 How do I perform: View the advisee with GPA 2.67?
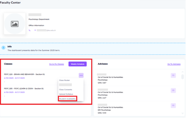[173, 91]
